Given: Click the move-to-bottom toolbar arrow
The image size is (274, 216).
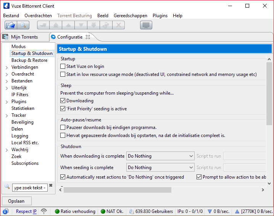Looking at the screenshot, I should pyautogui.click(x=93, y=25).
